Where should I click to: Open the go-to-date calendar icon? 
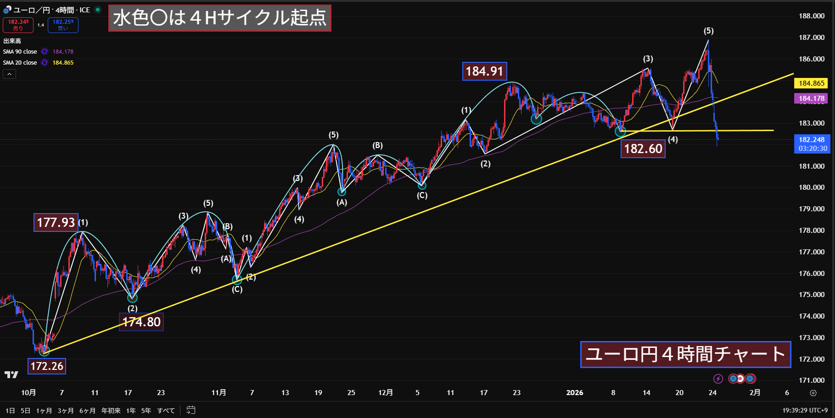tap(191, 410)
